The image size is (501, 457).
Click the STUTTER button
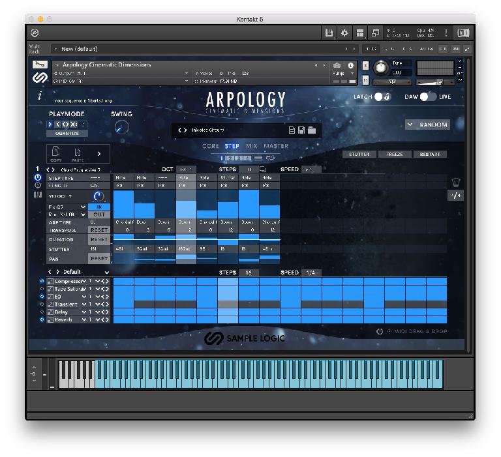point(359,155)
